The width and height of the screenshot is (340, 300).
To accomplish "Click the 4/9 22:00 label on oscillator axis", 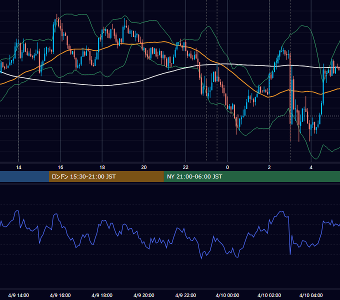I will pyautogui.click(x=185, y=295).
